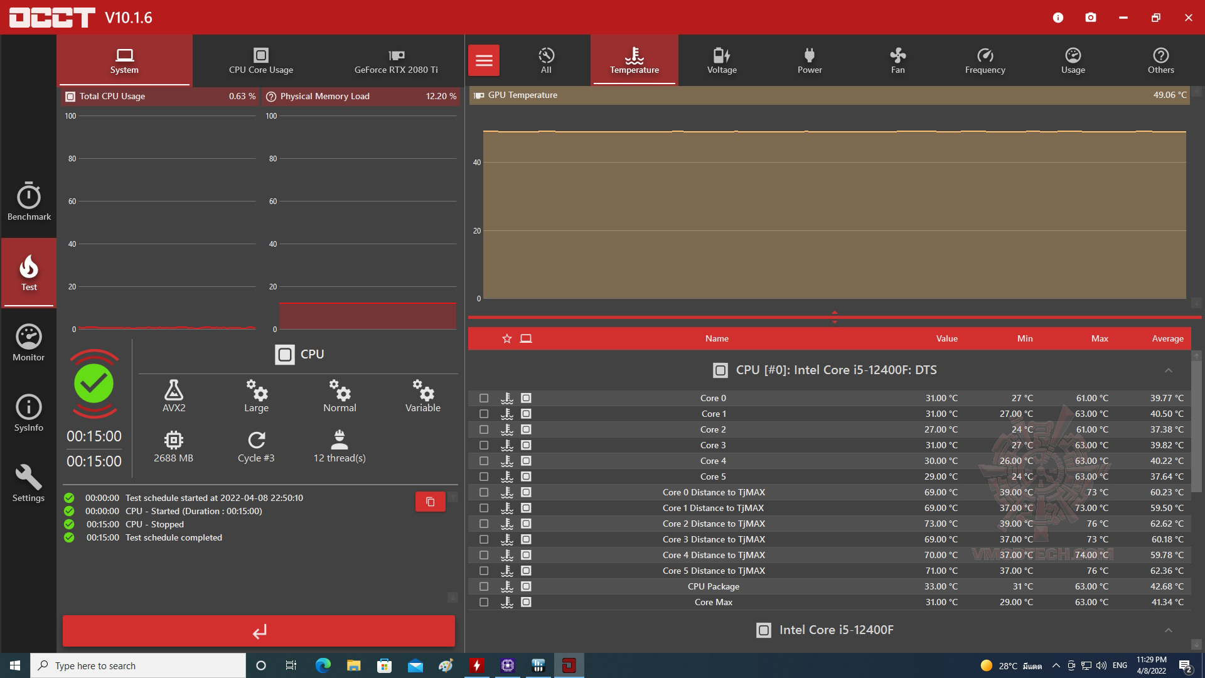The height and width of the screenshot is (678, 1205).
Task: Click the screenshot camera icon in title bar
Action: pyautogui.click(x=1091, y=18)
